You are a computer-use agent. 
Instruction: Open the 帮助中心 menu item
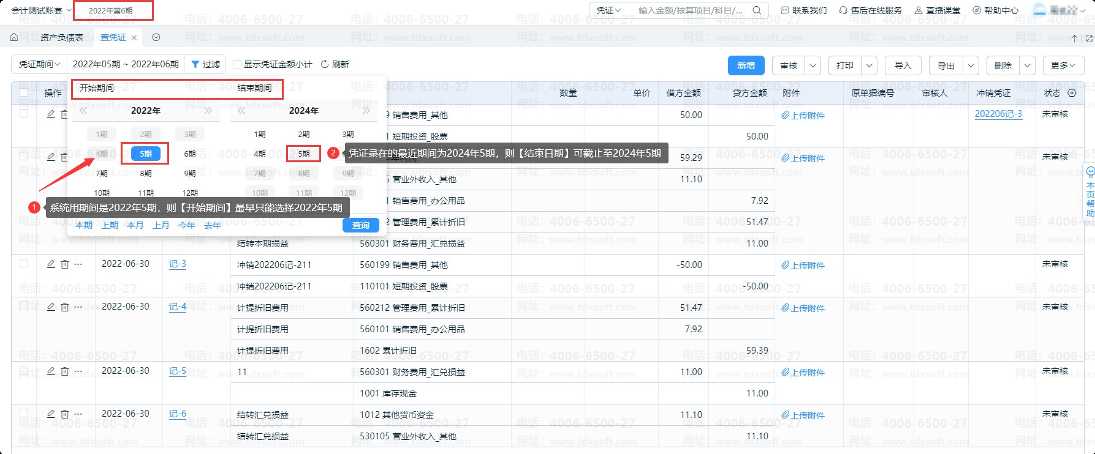point(996,10)
